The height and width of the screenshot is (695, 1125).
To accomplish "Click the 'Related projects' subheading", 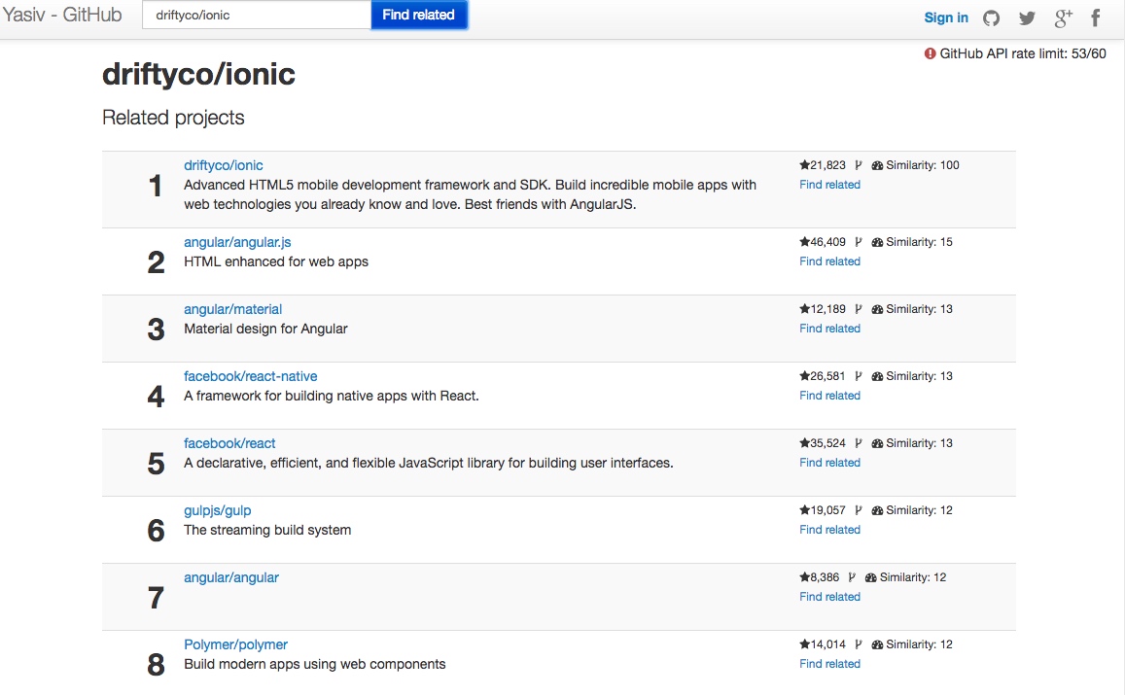I will (173, 117).
